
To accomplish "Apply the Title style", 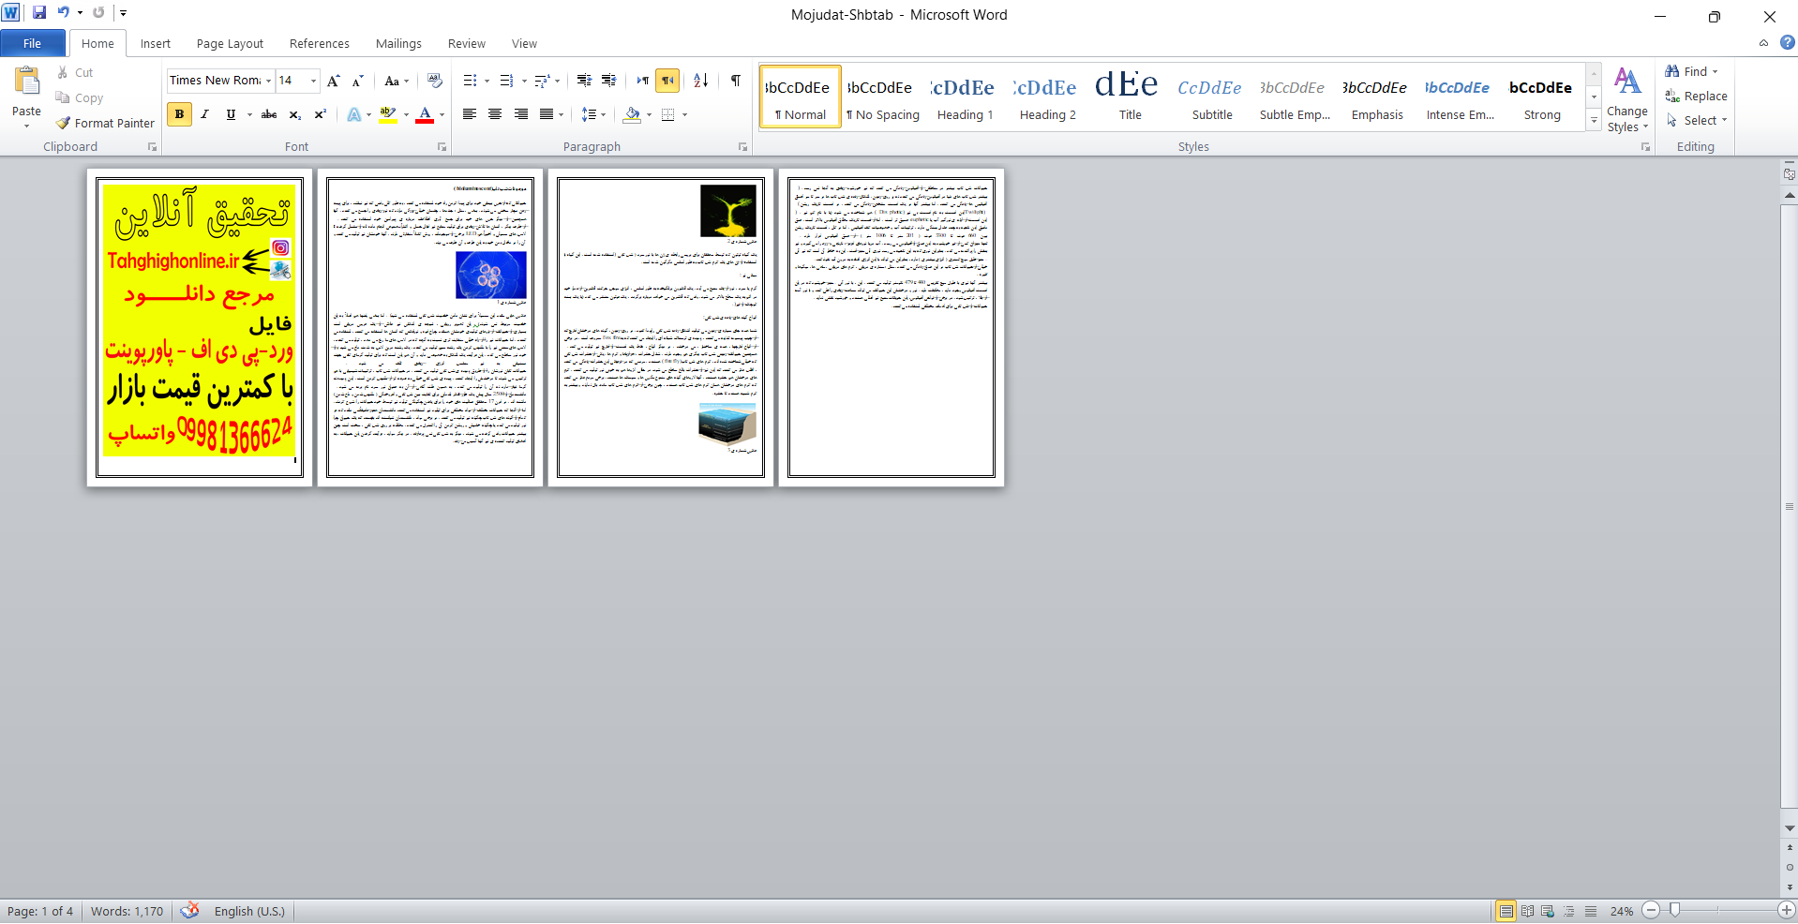I will (1130, 97).
